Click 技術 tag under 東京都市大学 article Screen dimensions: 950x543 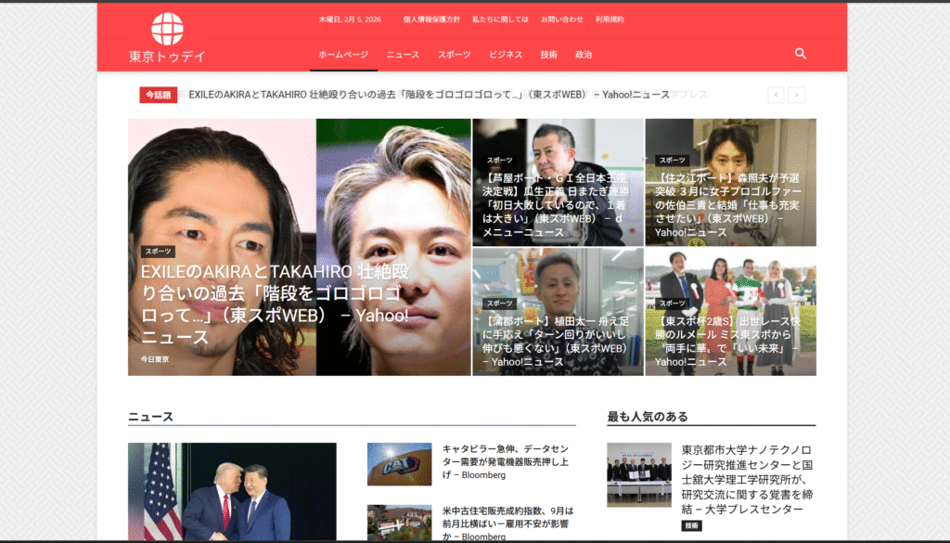pos(692,525)
